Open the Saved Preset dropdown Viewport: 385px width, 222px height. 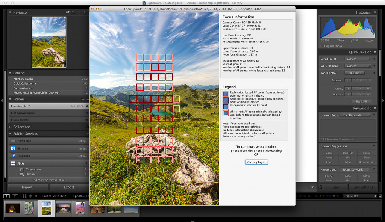[x=358, y=59]
